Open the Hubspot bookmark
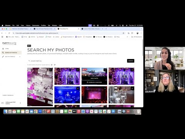 [40, 37]
